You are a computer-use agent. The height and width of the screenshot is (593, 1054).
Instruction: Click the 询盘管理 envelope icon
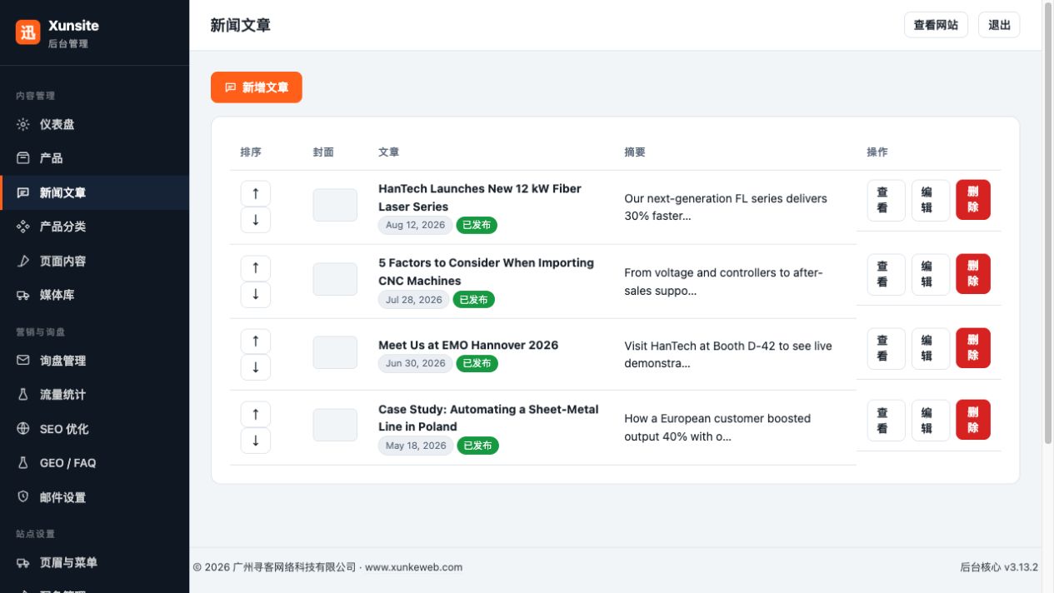23,361
